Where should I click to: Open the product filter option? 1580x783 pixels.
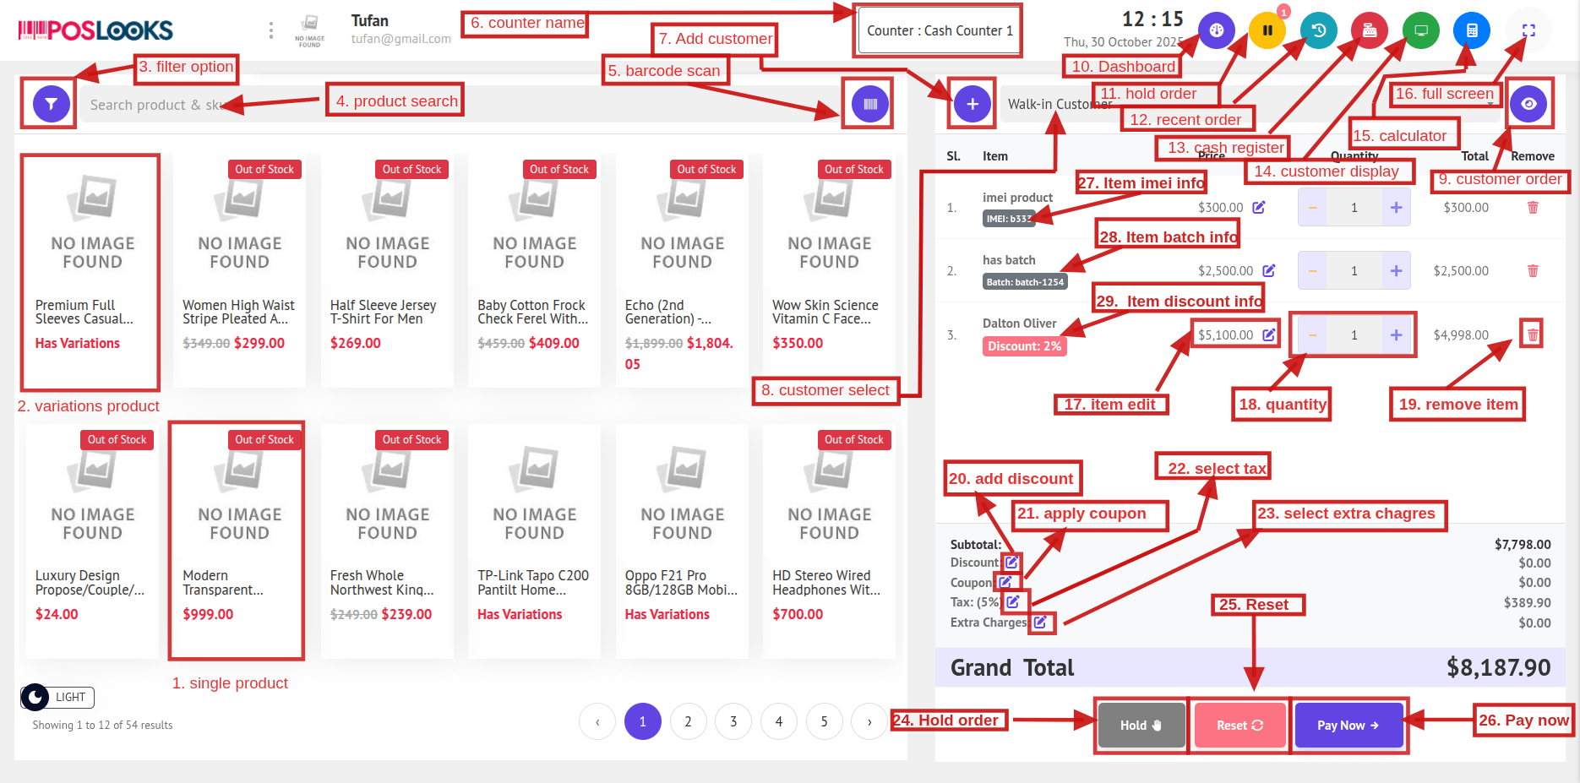point(52,104)
